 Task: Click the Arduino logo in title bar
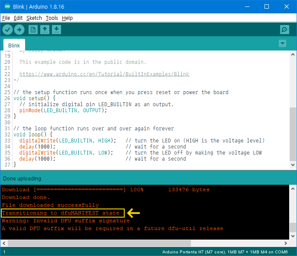click(x=7, y=6)
